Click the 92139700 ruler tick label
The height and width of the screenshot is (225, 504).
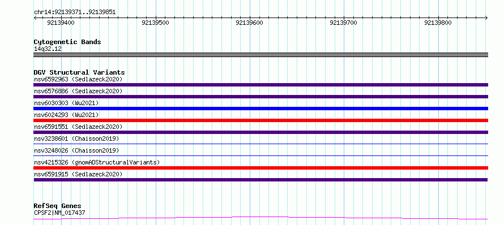(344, 23)
